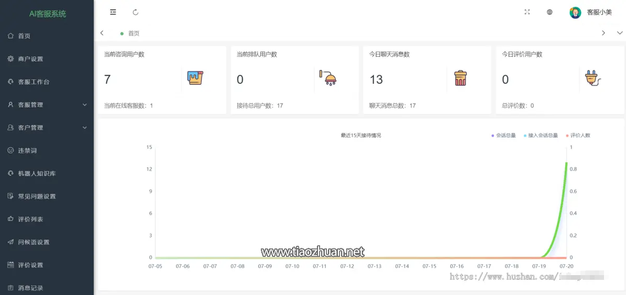626x295 pixels.
Task: Click the AI客服系统 logo title
Action: [48, 14]
